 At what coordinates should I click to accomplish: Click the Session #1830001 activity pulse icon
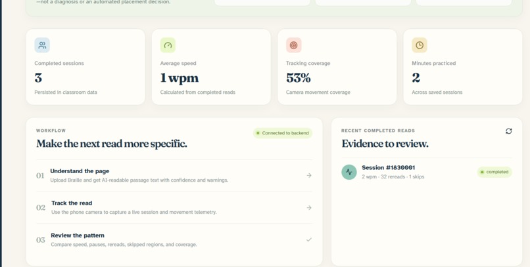point(349,172)
